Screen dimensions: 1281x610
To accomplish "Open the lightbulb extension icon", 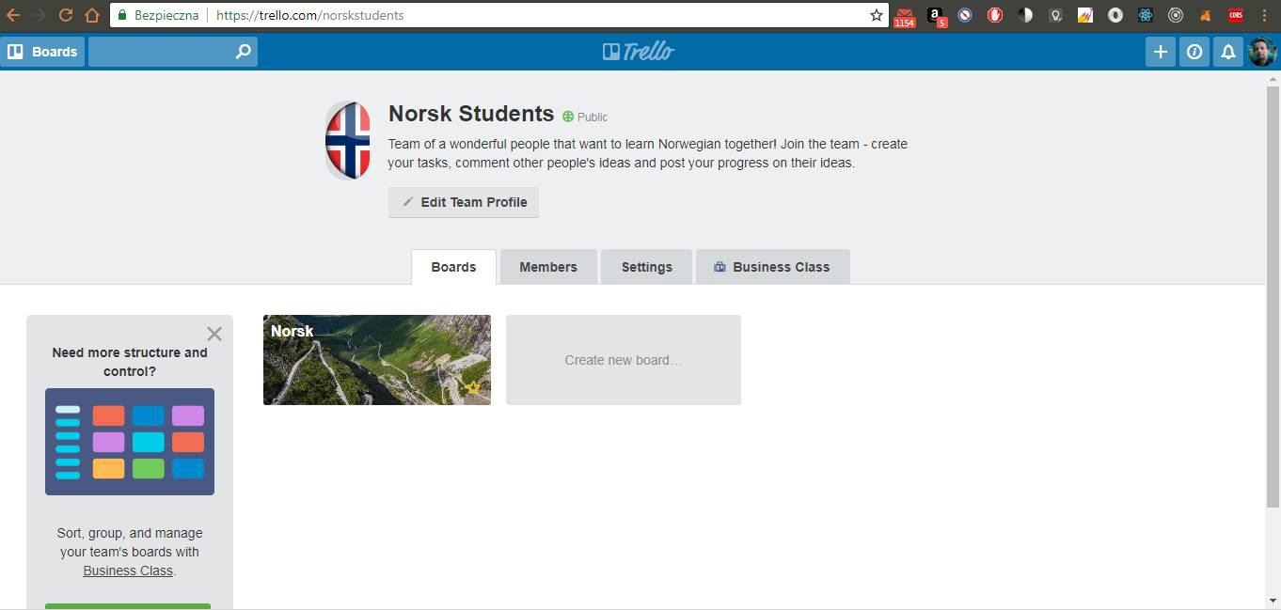I will point(1055,15).
